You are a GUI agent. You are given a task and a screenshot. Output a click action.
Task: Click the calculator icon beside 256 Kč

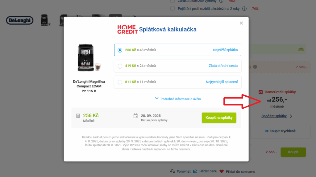click(x=78, y=116)
